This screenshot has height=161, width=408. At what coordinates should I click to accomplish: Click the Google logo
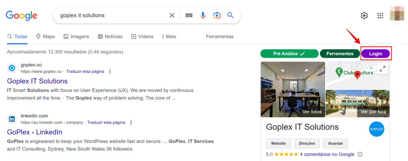(22, 16)
